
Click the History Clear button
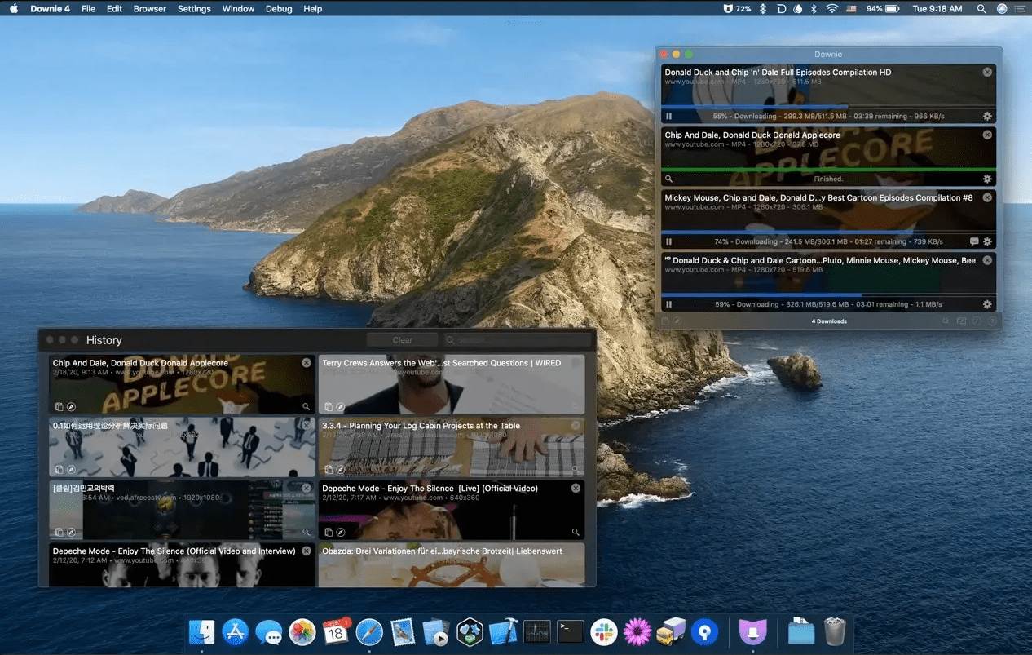[403, 340]
